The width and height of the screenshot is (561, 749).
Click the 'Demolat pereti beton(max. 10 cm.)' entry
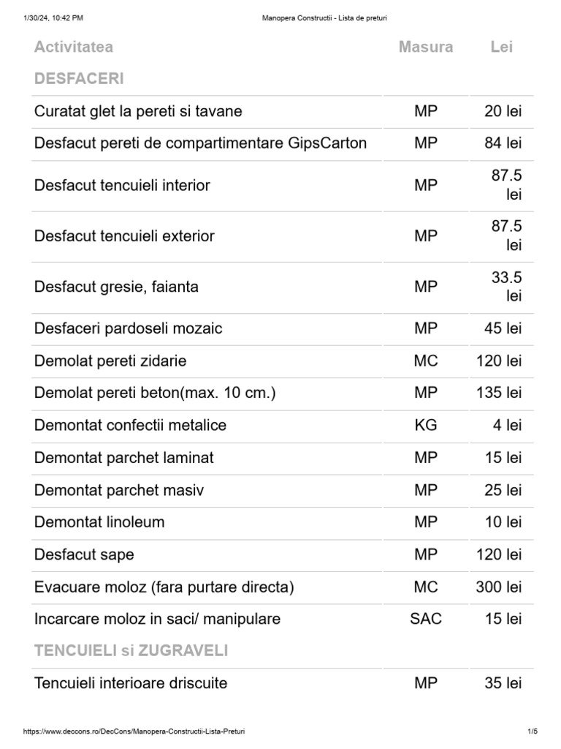(x=155, y=393)
